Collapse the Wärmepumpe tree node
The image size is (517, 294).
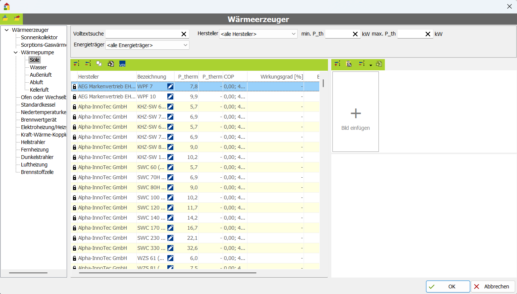point(16,52)
